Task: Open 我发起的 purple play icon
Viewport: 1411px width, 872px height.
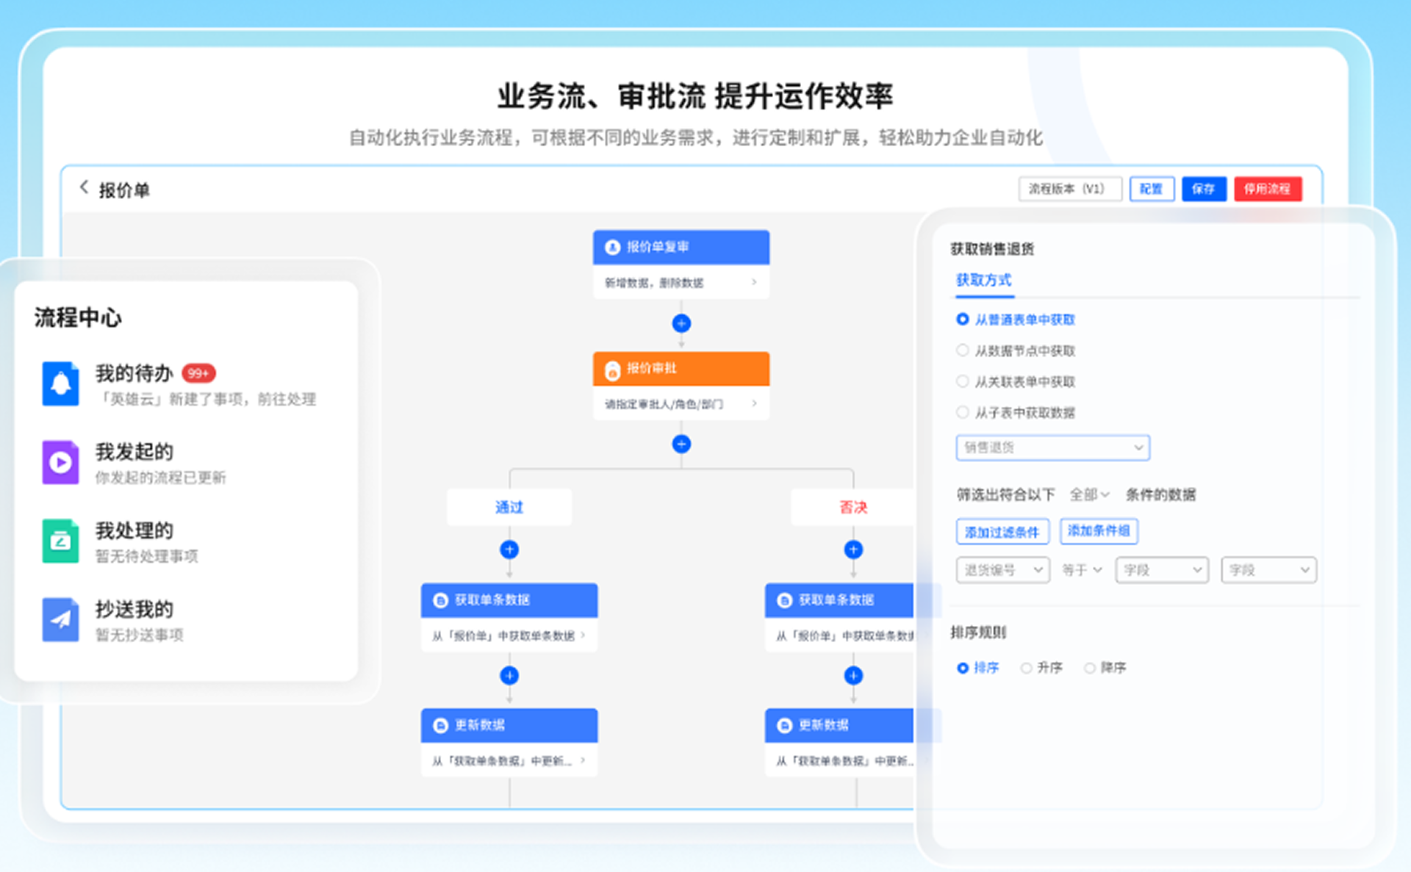Action: tap(60, 462)
